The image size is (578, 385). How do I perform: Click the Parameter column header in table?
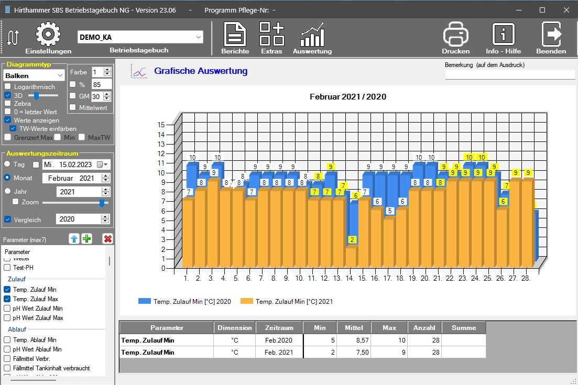point(167,328)
